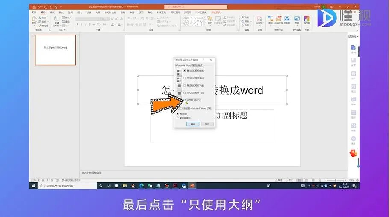Click the Flowchart (流程图) icon in the ribbon

tap(307, 20)
